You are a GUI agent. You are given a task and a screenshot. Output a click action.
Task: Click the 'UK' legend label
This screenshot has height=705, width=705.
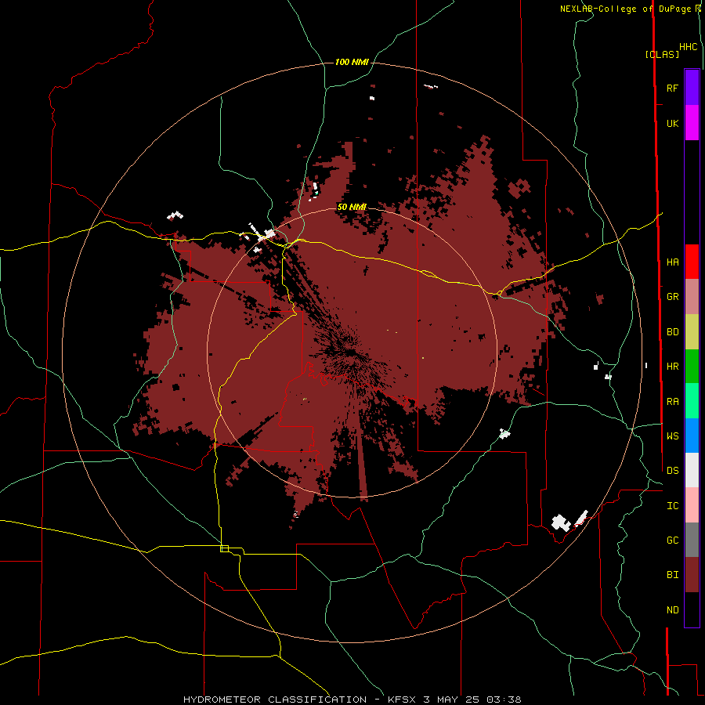[x=672, y=123]
